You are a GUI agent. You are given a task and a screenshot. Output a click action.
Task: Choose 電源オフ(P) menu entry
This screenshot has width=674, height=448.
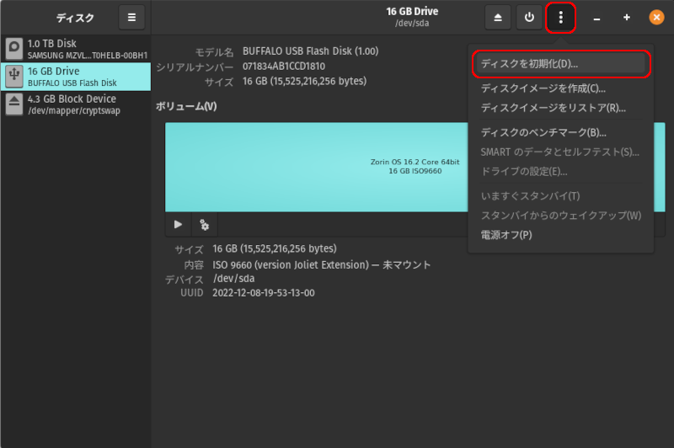pyautogui.click(x=561, y=235)
